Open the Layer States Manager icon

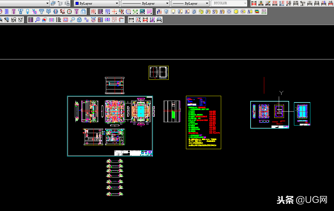(x=67, y=3)
